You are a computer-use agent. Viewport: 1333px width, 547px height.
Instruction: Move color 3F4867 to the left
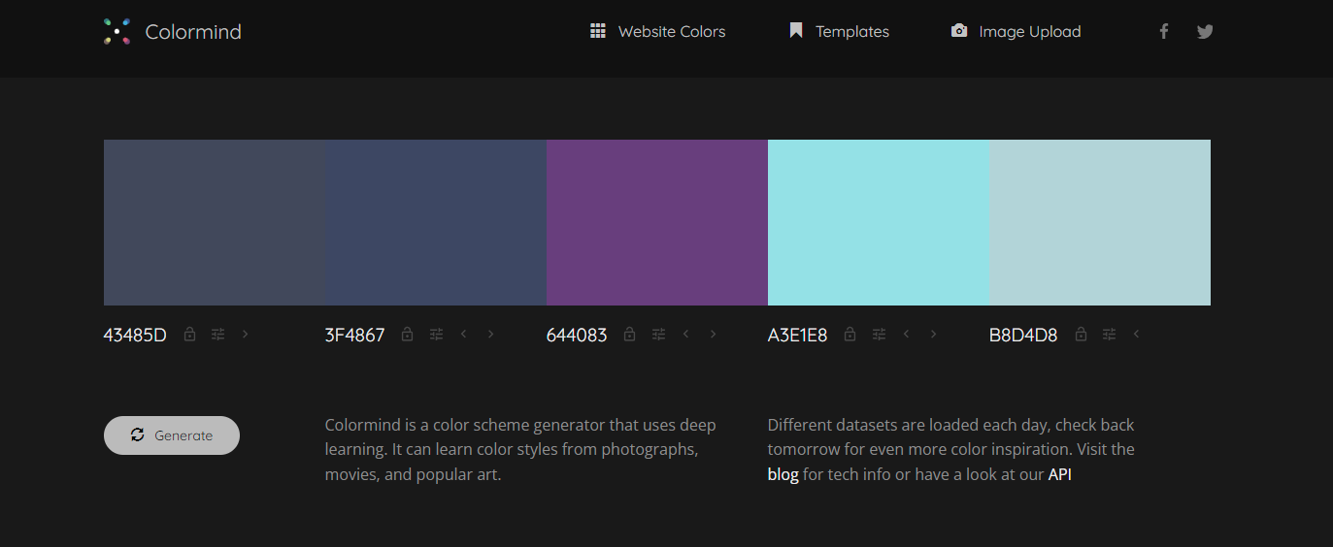tap(464, 335)
